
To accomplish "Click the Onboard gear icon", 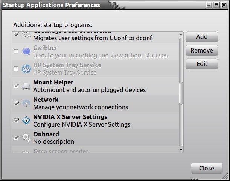I will click(x=26, y=138).
